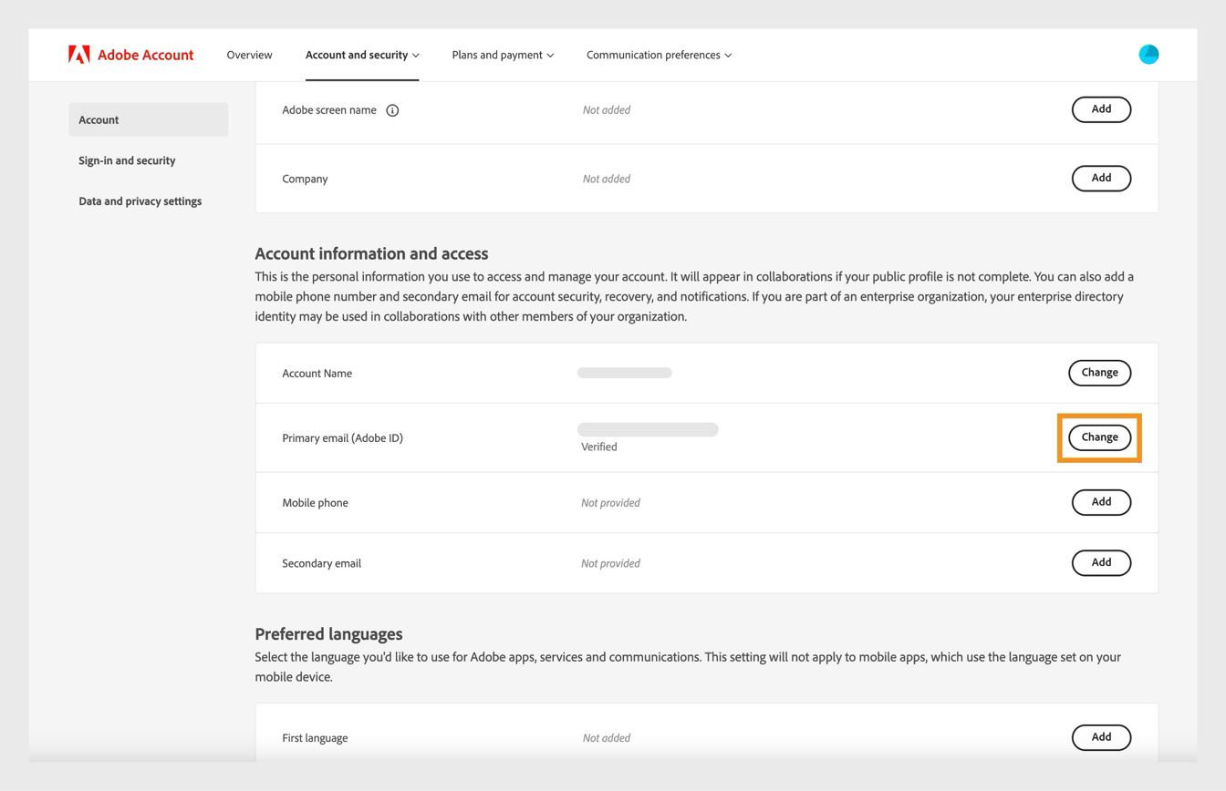This screenshot has height=791, width=1226.
Task: Open Sign-in and security from the sidebar
Action: (x=126, y=160)
